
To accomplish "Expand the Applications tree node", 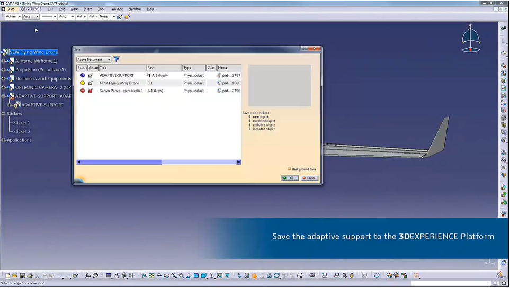I will pos(3,140).
